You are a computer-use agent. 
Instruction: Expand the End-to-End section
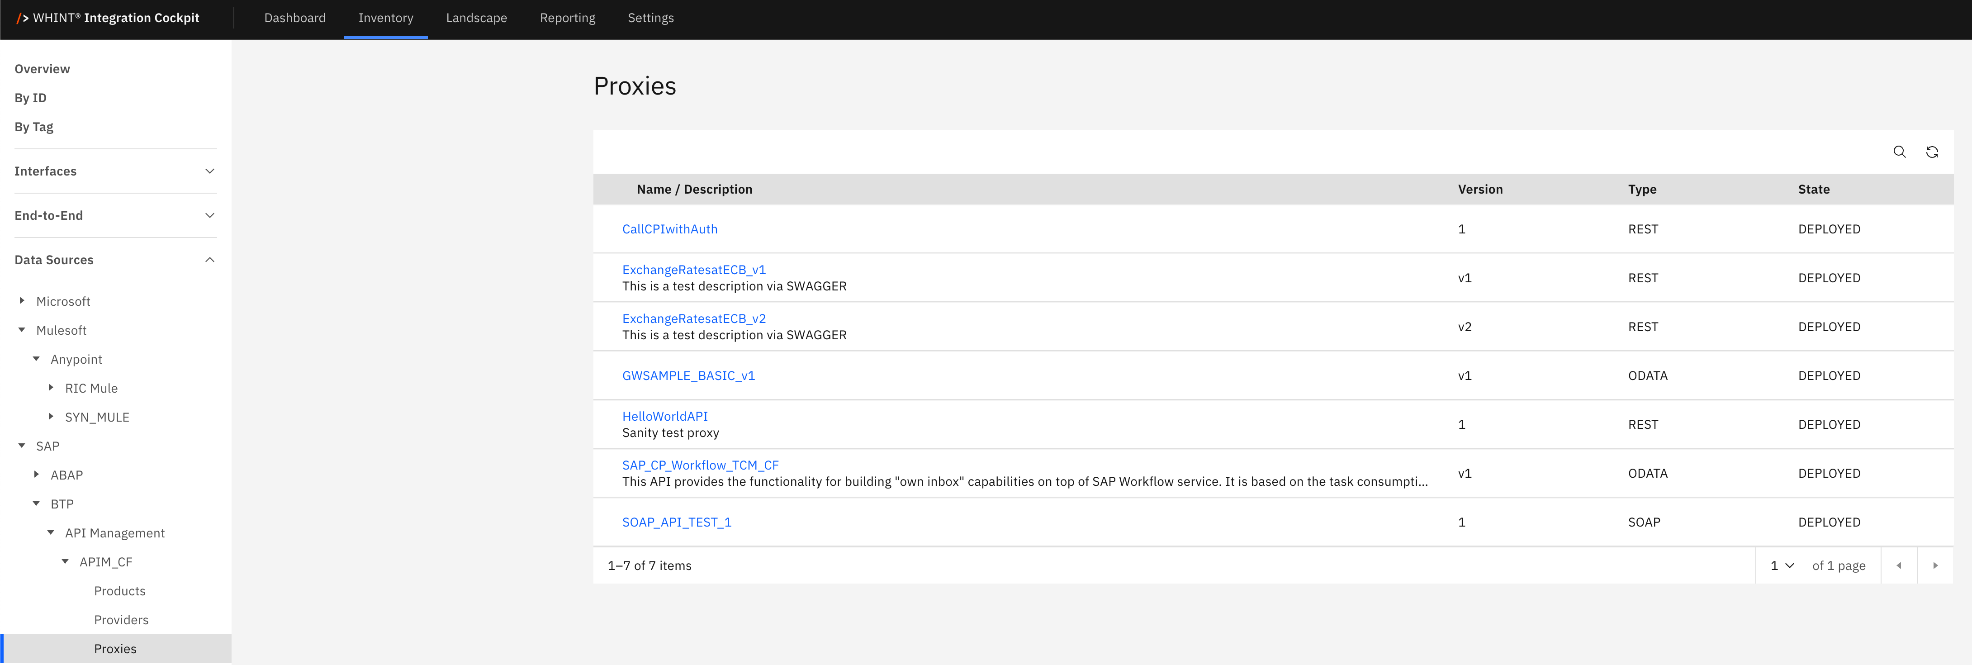tap(115, 216)
